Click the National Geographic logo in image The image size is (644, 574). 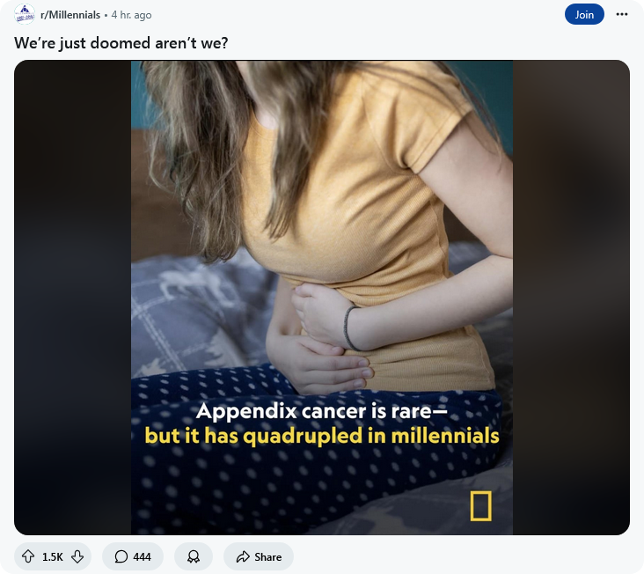(480, 506)
